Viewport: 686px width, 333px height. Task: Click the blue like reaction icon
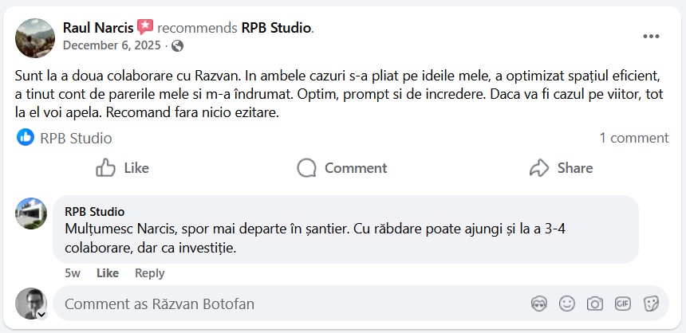(x=26, y=138)
